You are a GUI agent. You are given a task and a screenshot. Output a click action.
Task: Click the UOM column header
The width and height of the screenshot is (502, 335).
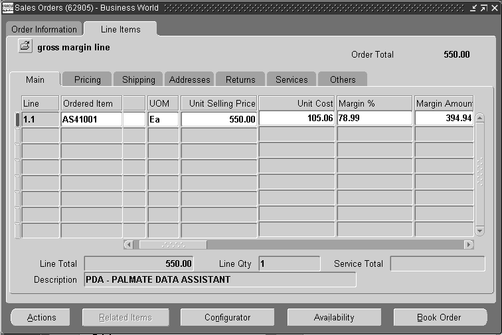(163, 103)
